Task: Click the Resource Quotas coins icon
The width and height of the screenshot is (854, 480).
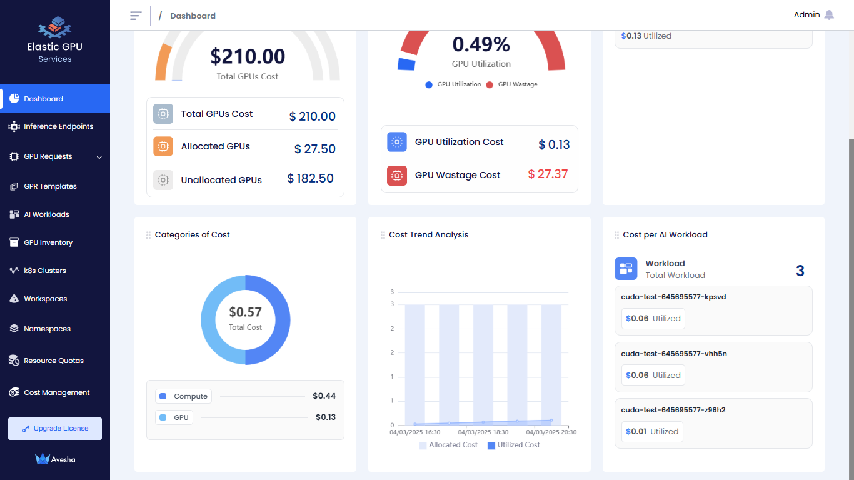Action: pyautogui.click(x=14, y=361)
